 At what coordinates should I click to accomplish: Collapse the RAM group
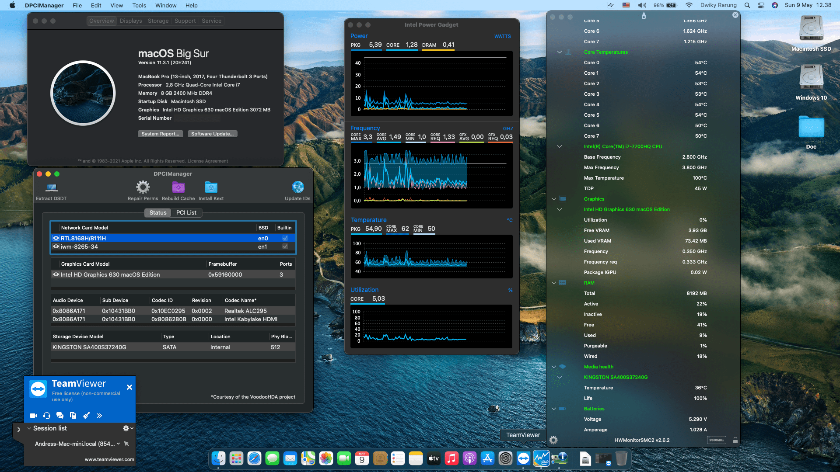tap(554, 283)
